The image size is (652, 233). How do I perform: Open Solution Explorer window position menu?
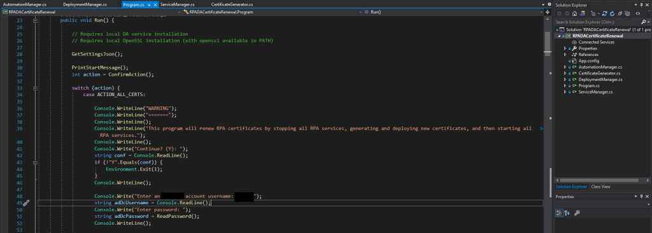(x=636, y=4)
